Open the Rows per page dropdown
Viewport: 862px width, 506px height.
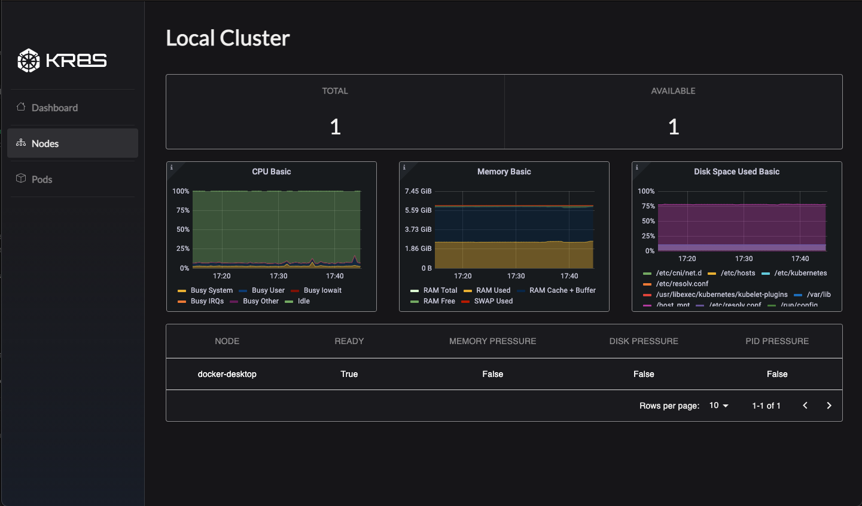(x=718, y=405)
